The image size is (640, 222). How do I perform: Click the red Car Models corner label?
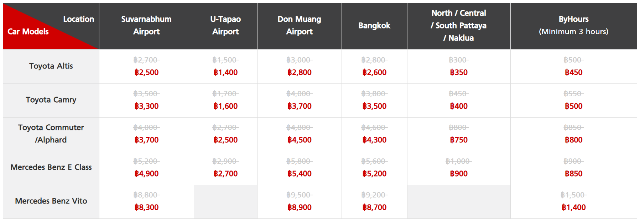point(28,32)
